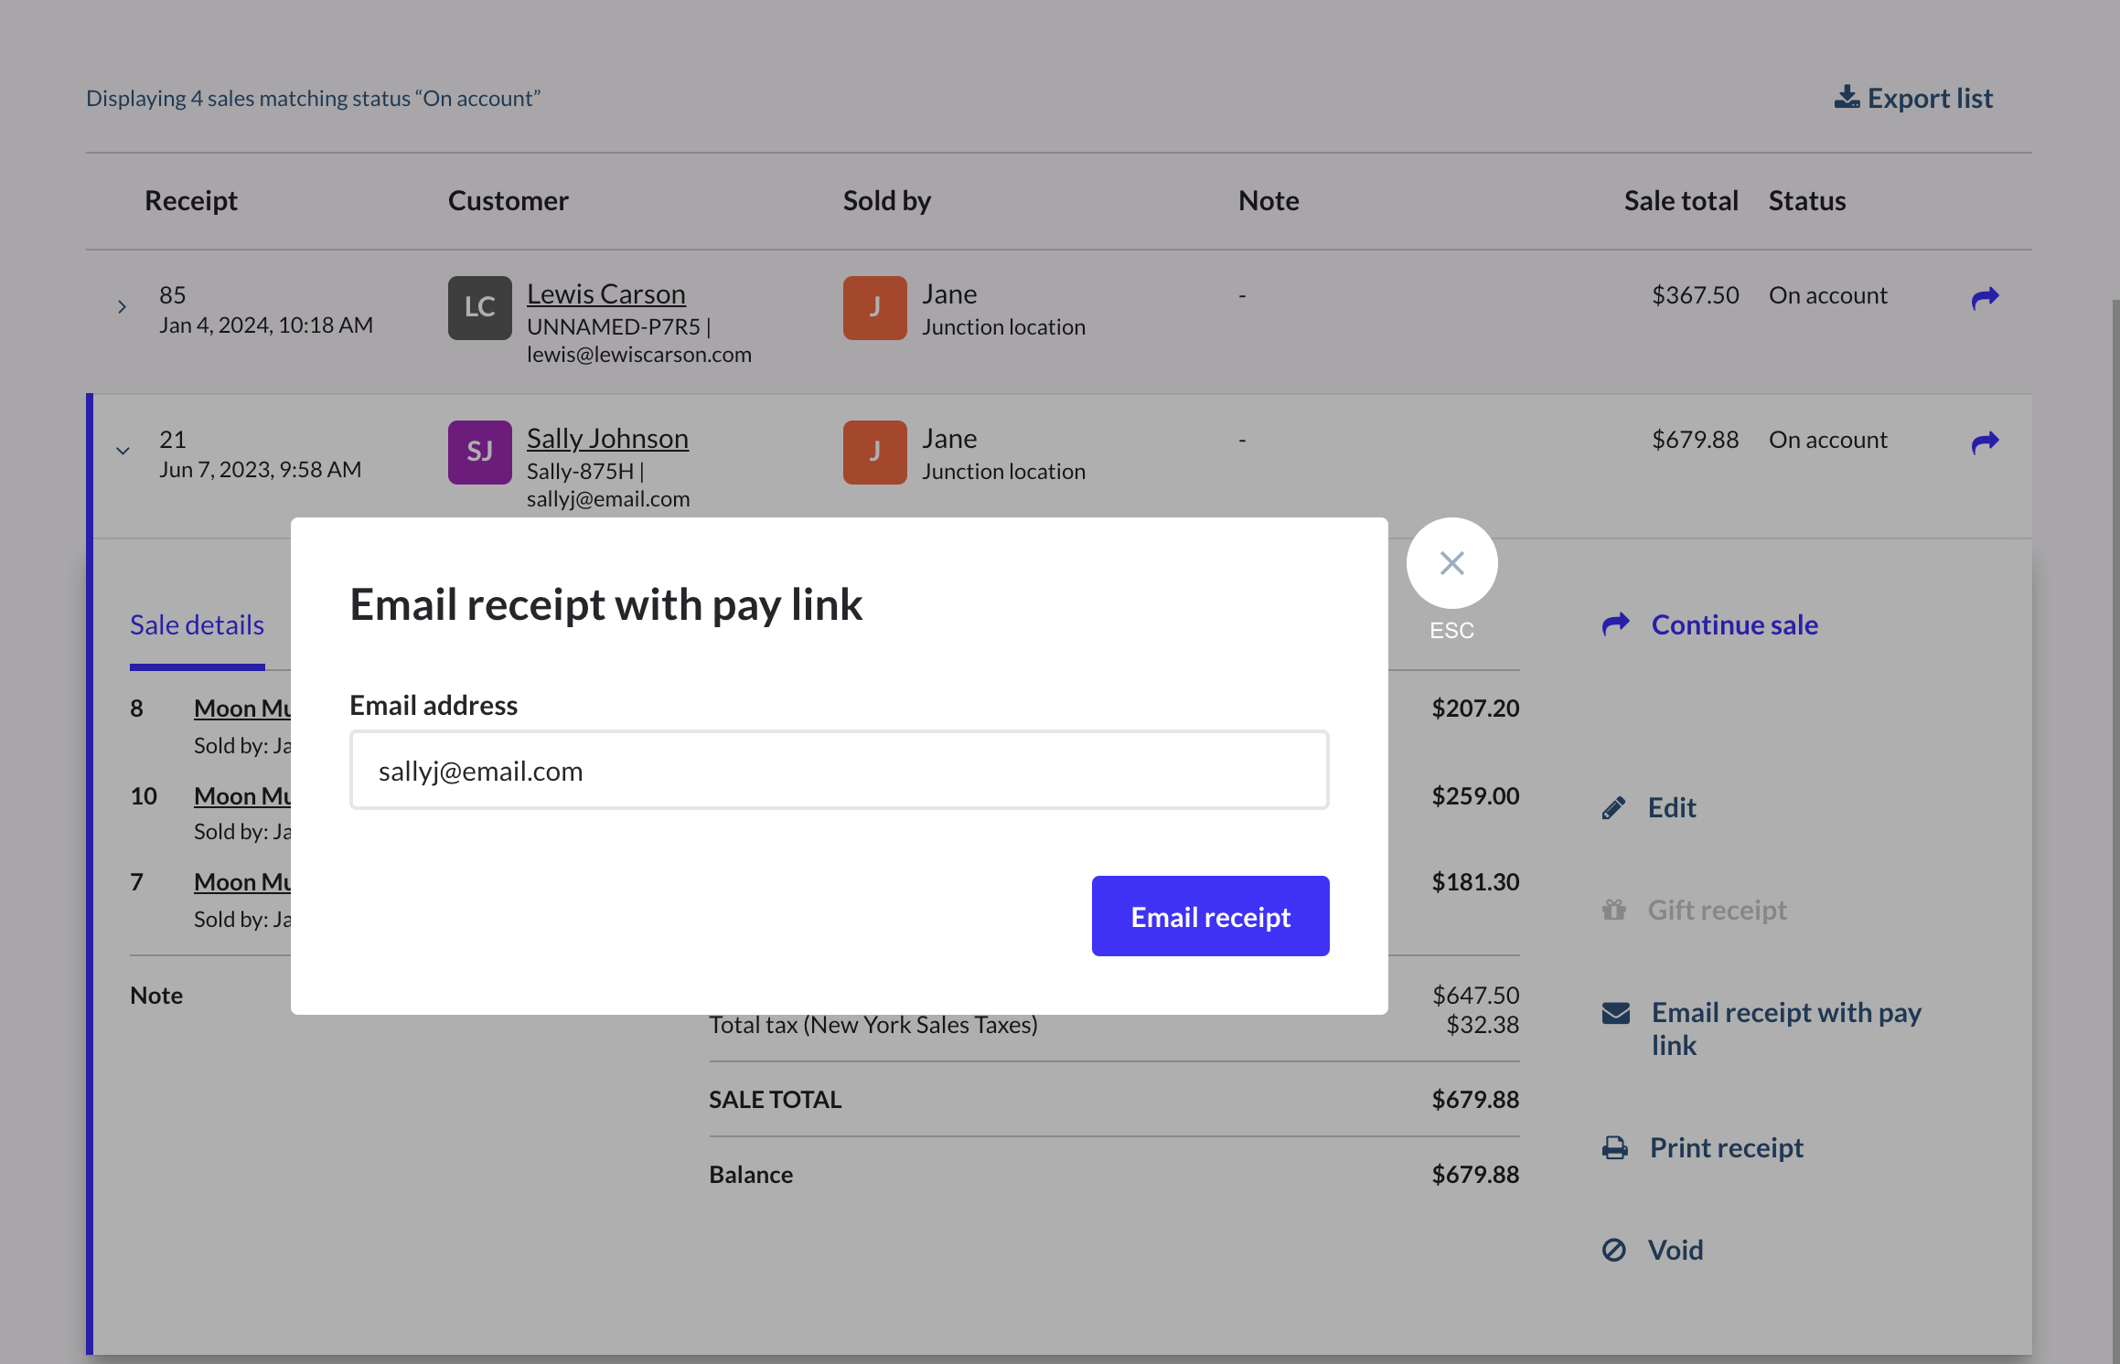Click into the Email address field
The width and height of the screenshot is (2120, 1364).
pos(839,771)
